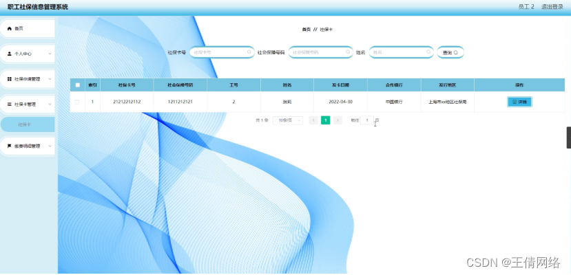Click the go-to page number input box
The image size is (571, 275).
tap(366, 120)
